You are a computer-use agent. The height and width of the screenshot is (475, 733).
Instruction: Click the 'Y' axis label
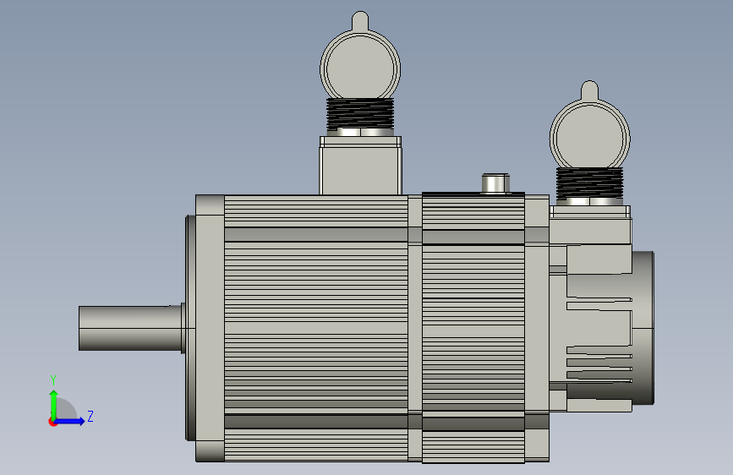tap(53, 380)
